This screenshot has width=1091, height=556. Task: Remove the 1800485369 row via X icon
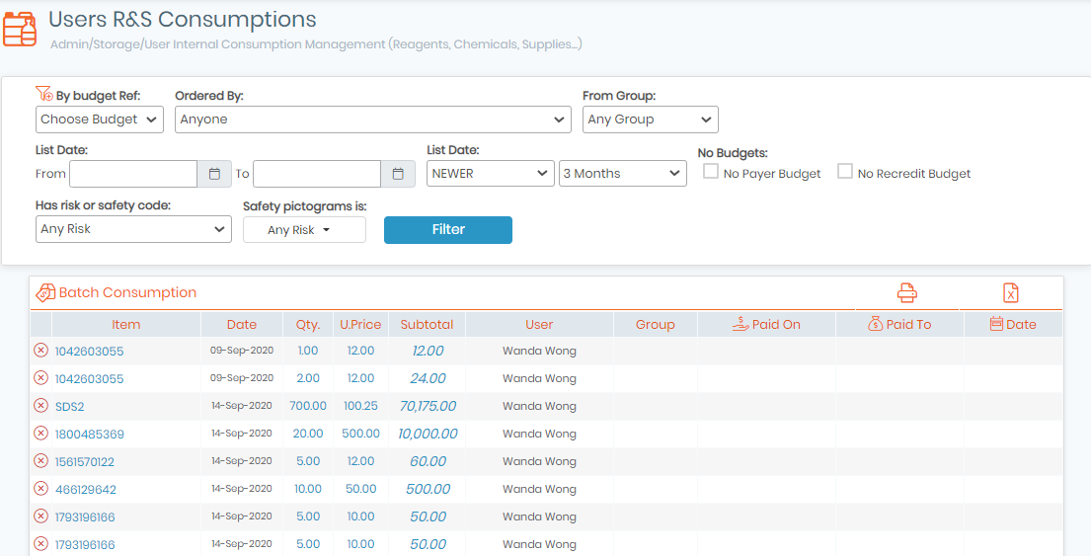click(41, 434)
